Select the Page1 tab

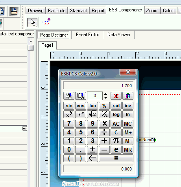point(47,45)
